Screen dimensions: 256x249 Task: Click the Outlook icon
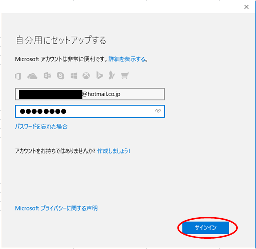pyautogui.click(x=47, y=76)
